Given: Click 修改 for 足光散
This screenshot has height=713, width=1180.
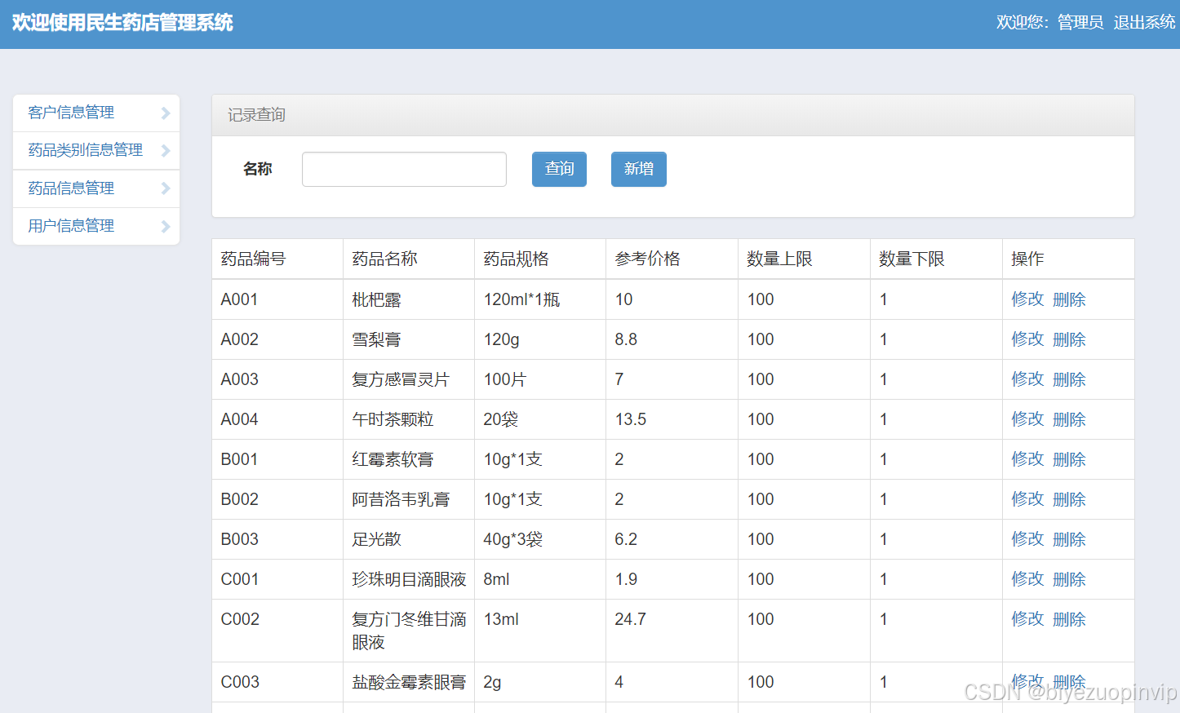Looking at the screenshot, I should tap(1027, 539).
